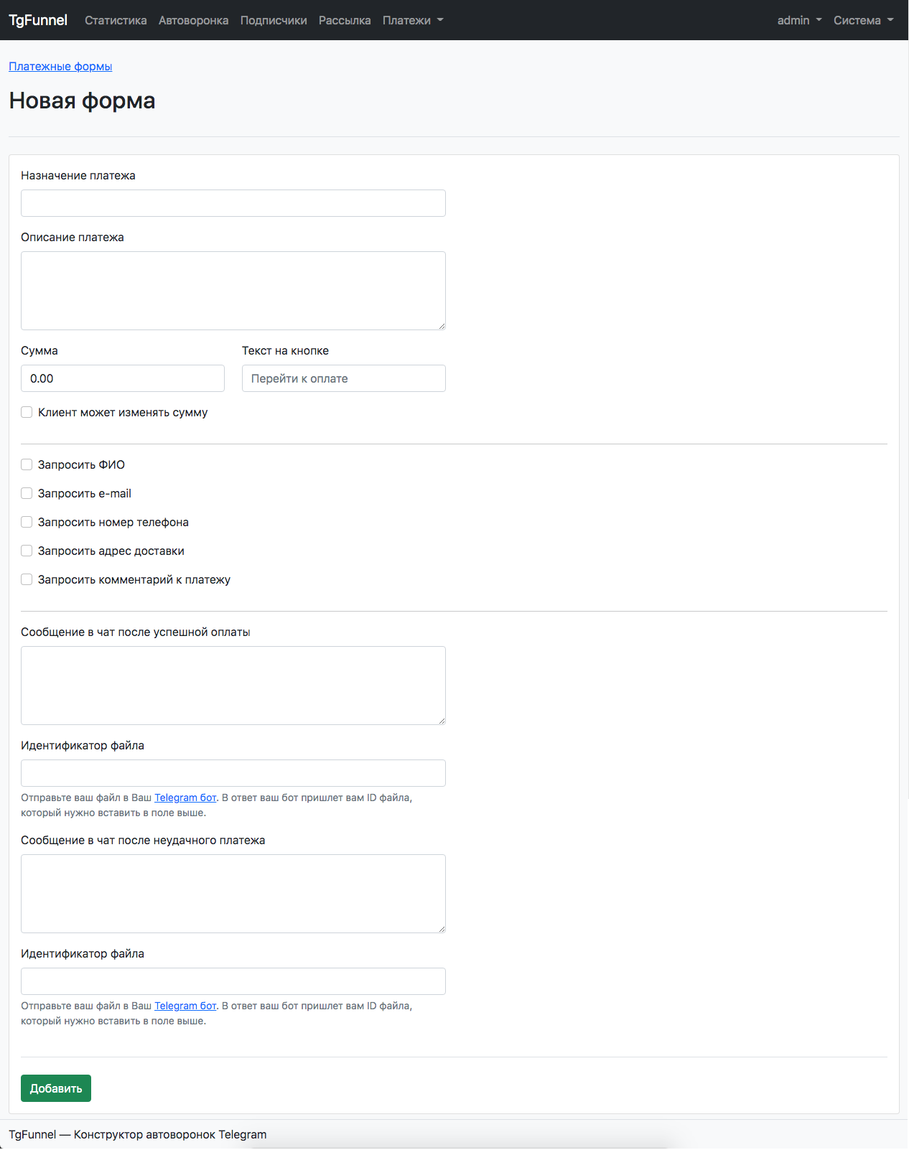
Task: Focus the Назначение платежа input field
Action: pos(233,203)
